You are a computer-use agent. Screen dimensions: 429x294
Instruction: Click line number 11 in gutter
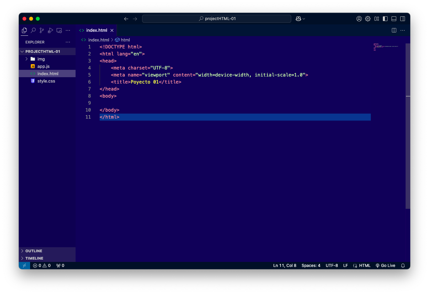(x=88, y=117)
